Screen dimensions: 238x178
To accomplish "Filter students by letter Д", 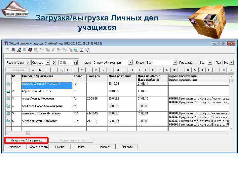I will [61, 70].
